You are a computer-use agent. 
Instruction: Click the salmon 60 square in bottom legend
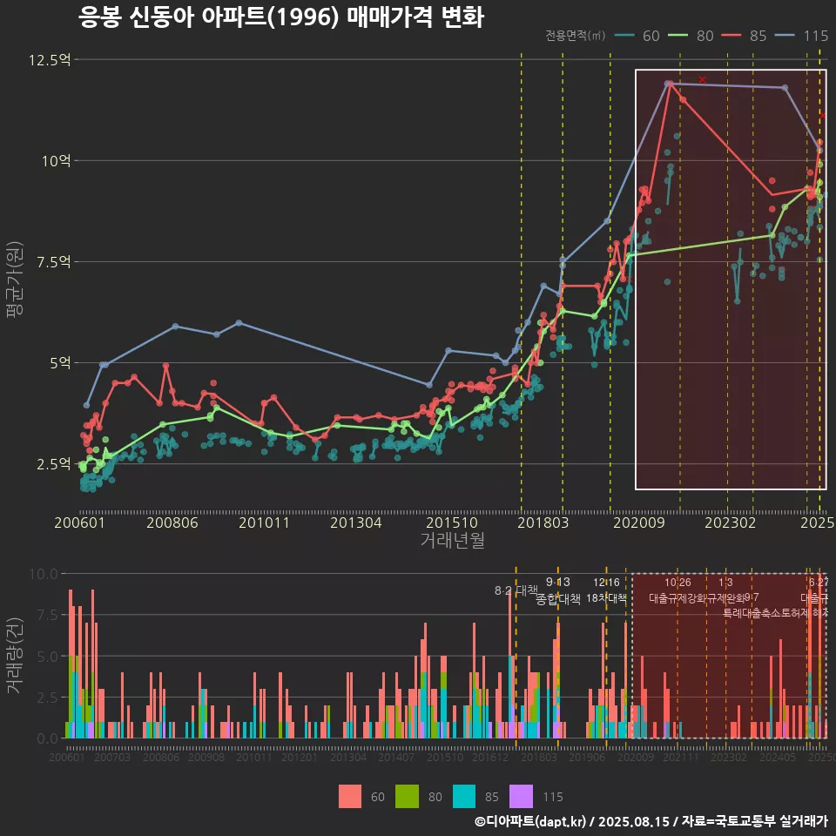350,797
